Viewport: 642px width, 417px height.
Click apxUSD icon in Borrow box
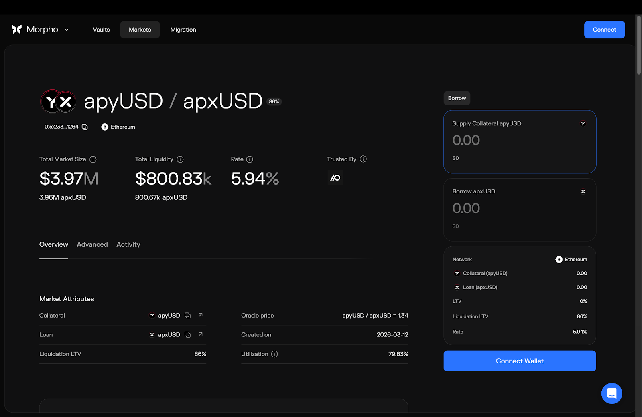583,191
